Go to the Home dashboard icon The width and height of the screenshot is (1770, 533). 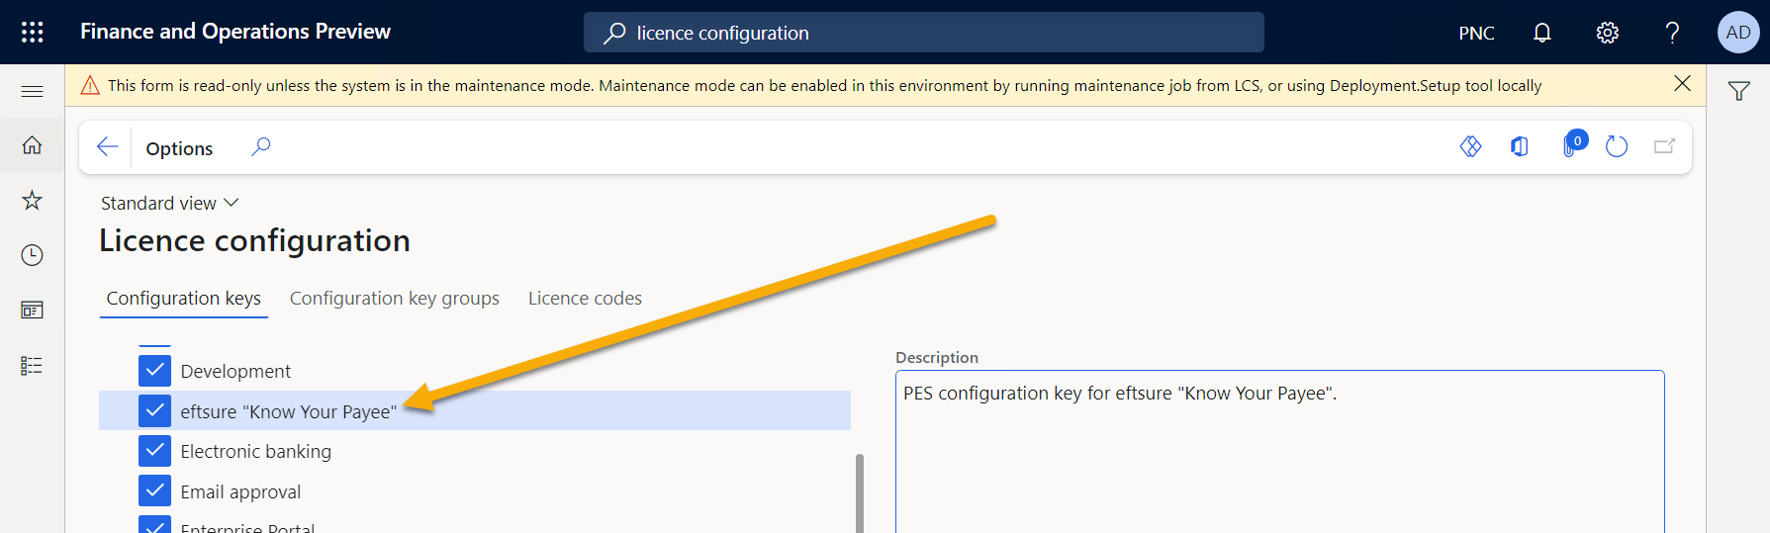click(32, 145)
